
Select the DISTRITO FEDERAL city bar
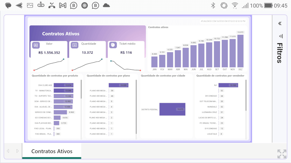click(172, 109)
